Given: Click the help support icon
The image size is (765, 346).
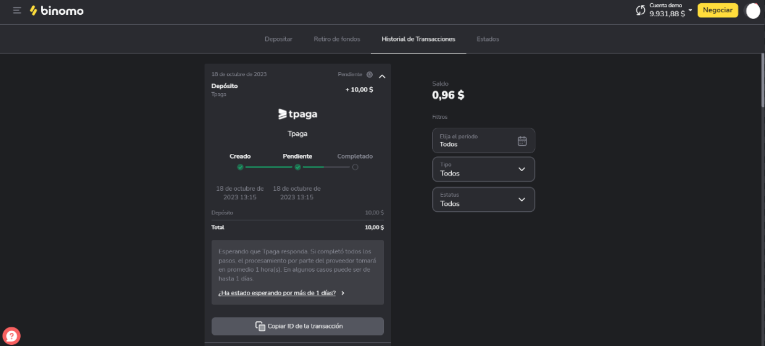Looking at the screenshot, I should point(11,335).
